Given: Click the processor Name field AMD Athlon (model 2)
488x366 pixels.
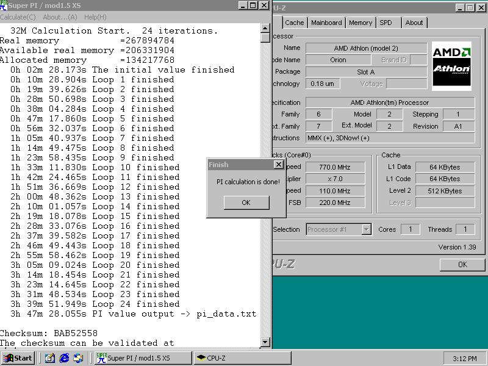Looking at the screenshot, I should [366, 48].
